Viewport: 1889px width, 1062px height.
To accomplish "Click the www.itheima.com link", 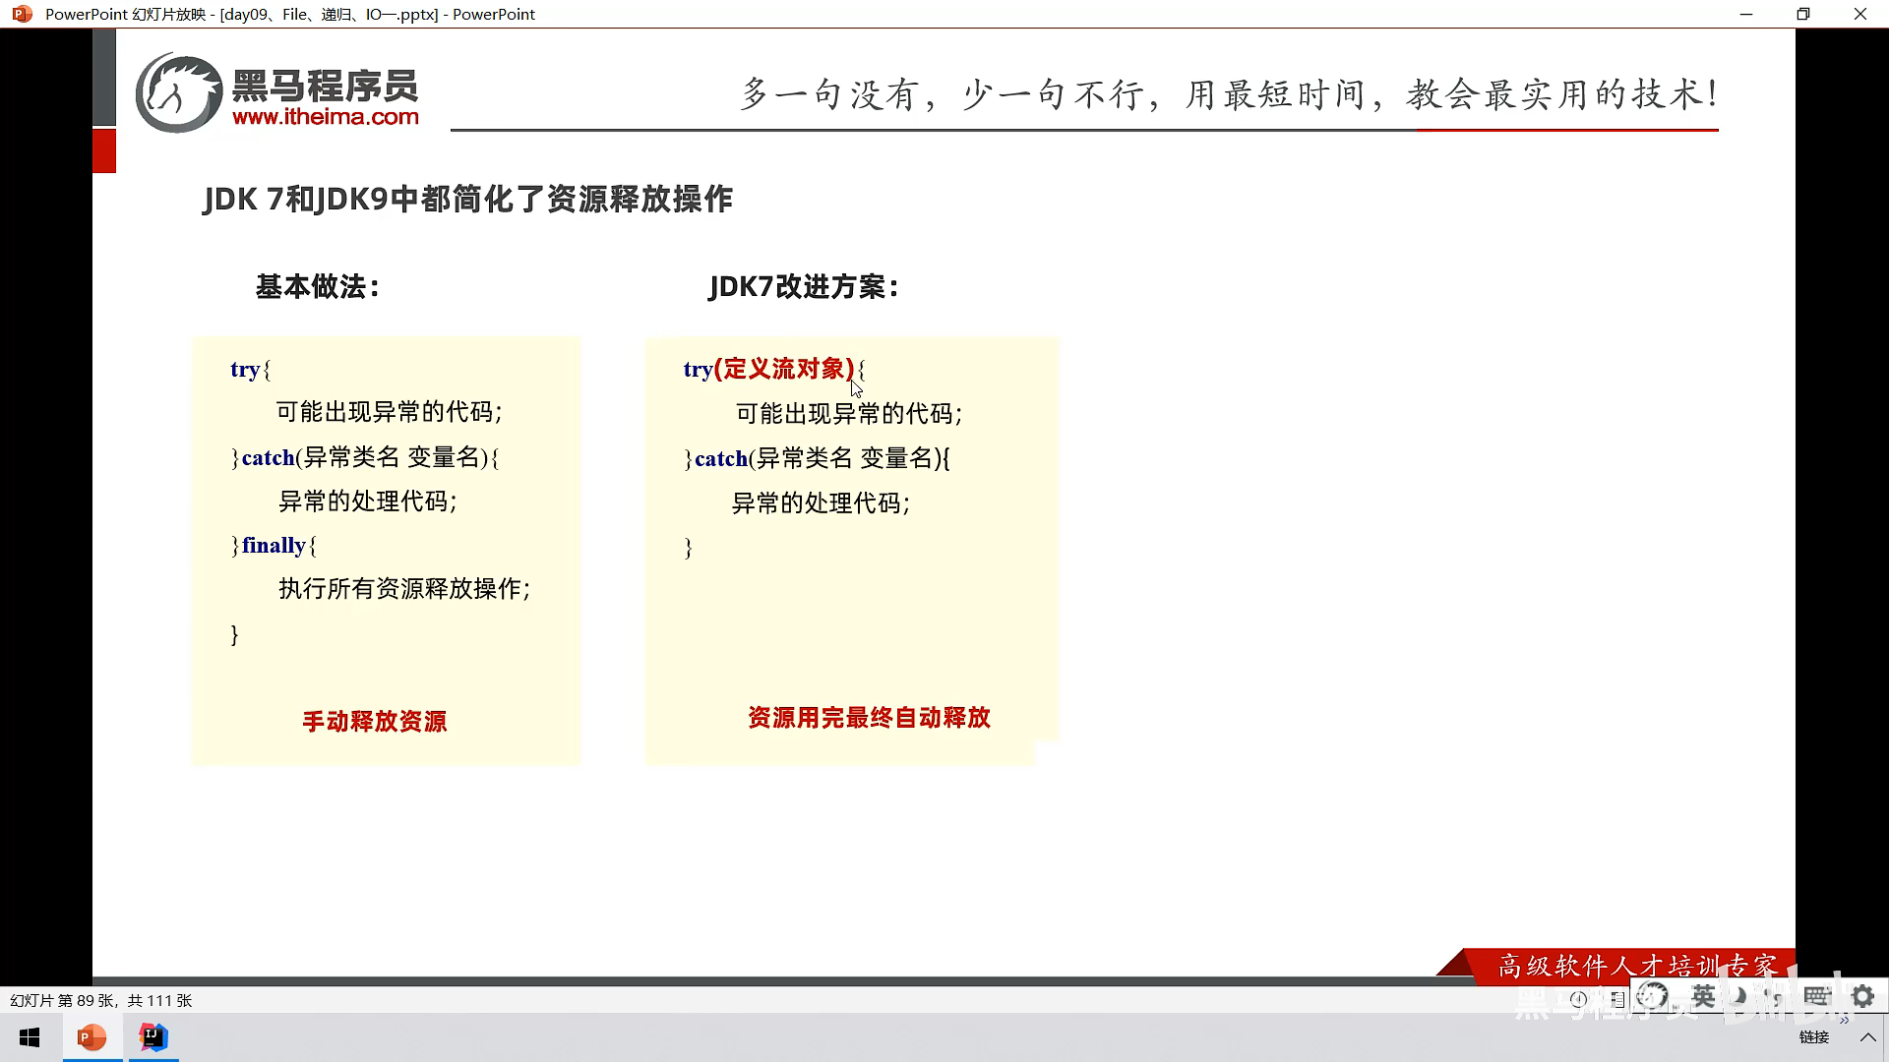I will pos(326,117).
